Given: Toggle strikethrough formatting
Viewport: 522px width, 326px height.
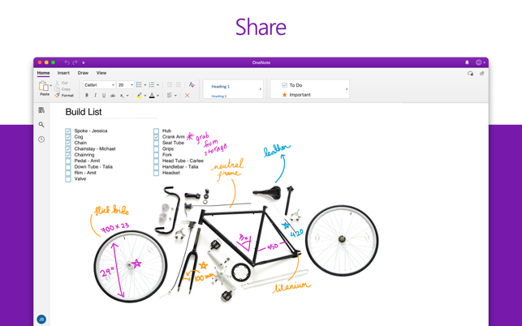Looking at the screenshot, I should 113,96.
